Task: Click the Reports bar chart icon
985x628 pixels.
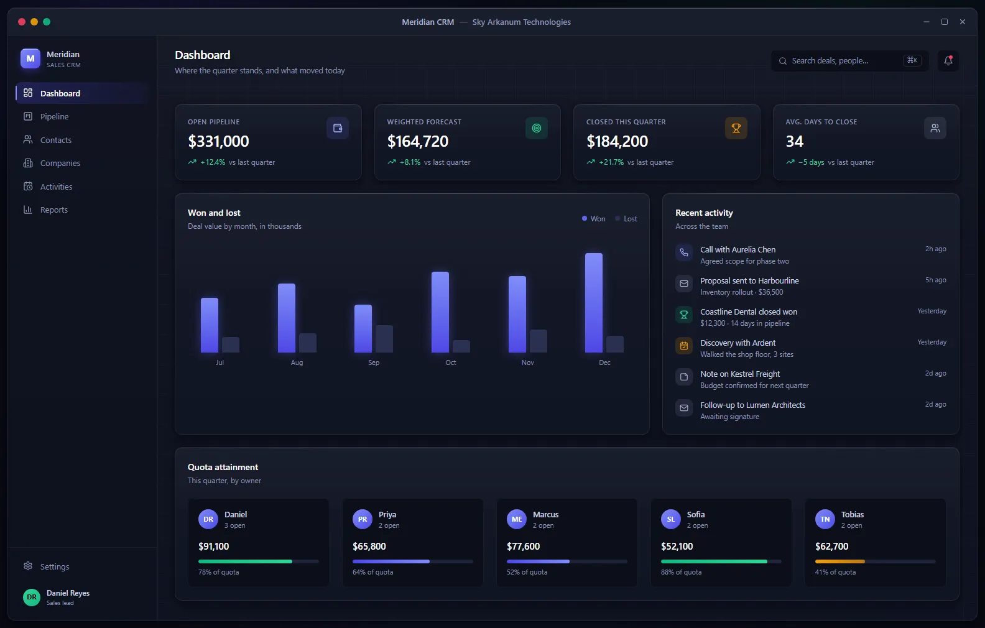Action: tap(28, 210)
